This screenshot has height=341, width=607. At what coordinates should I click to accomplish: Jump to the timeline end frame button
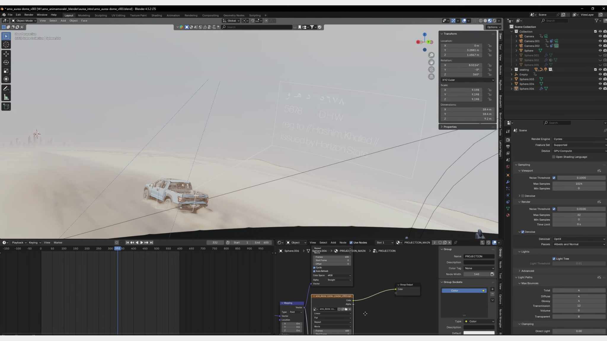pos(151,242)
